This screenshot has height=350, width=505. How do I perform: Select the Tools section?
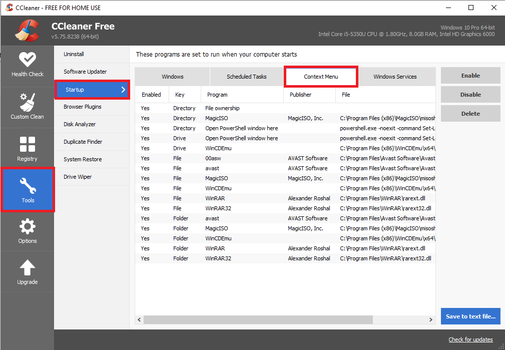coord(28,190)
